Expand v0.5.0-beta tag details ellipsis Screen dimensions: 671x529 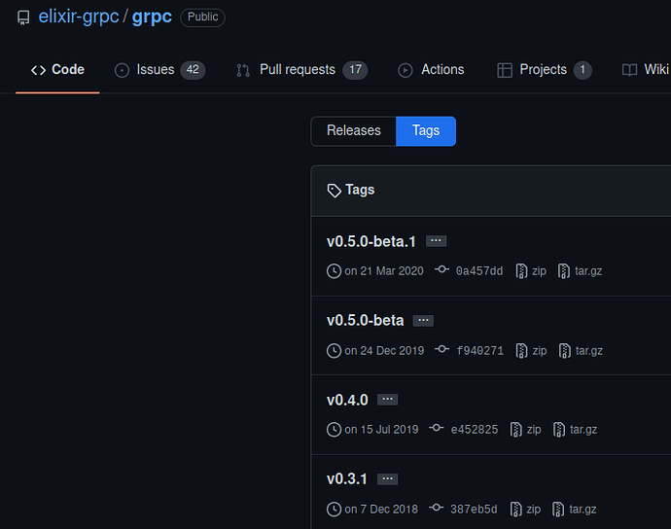click(423, 321)
